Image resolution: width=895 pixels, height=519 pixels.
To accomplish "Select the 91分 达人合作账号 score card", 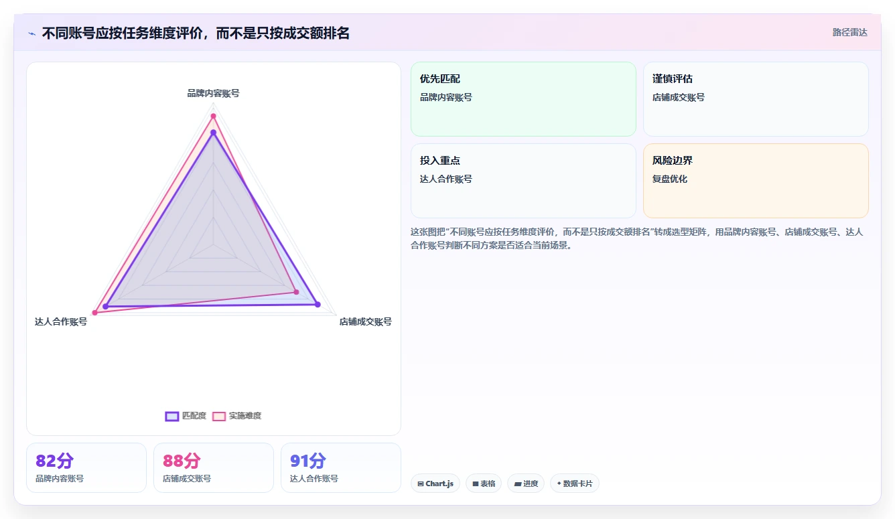I will click(x=341, y=467).
